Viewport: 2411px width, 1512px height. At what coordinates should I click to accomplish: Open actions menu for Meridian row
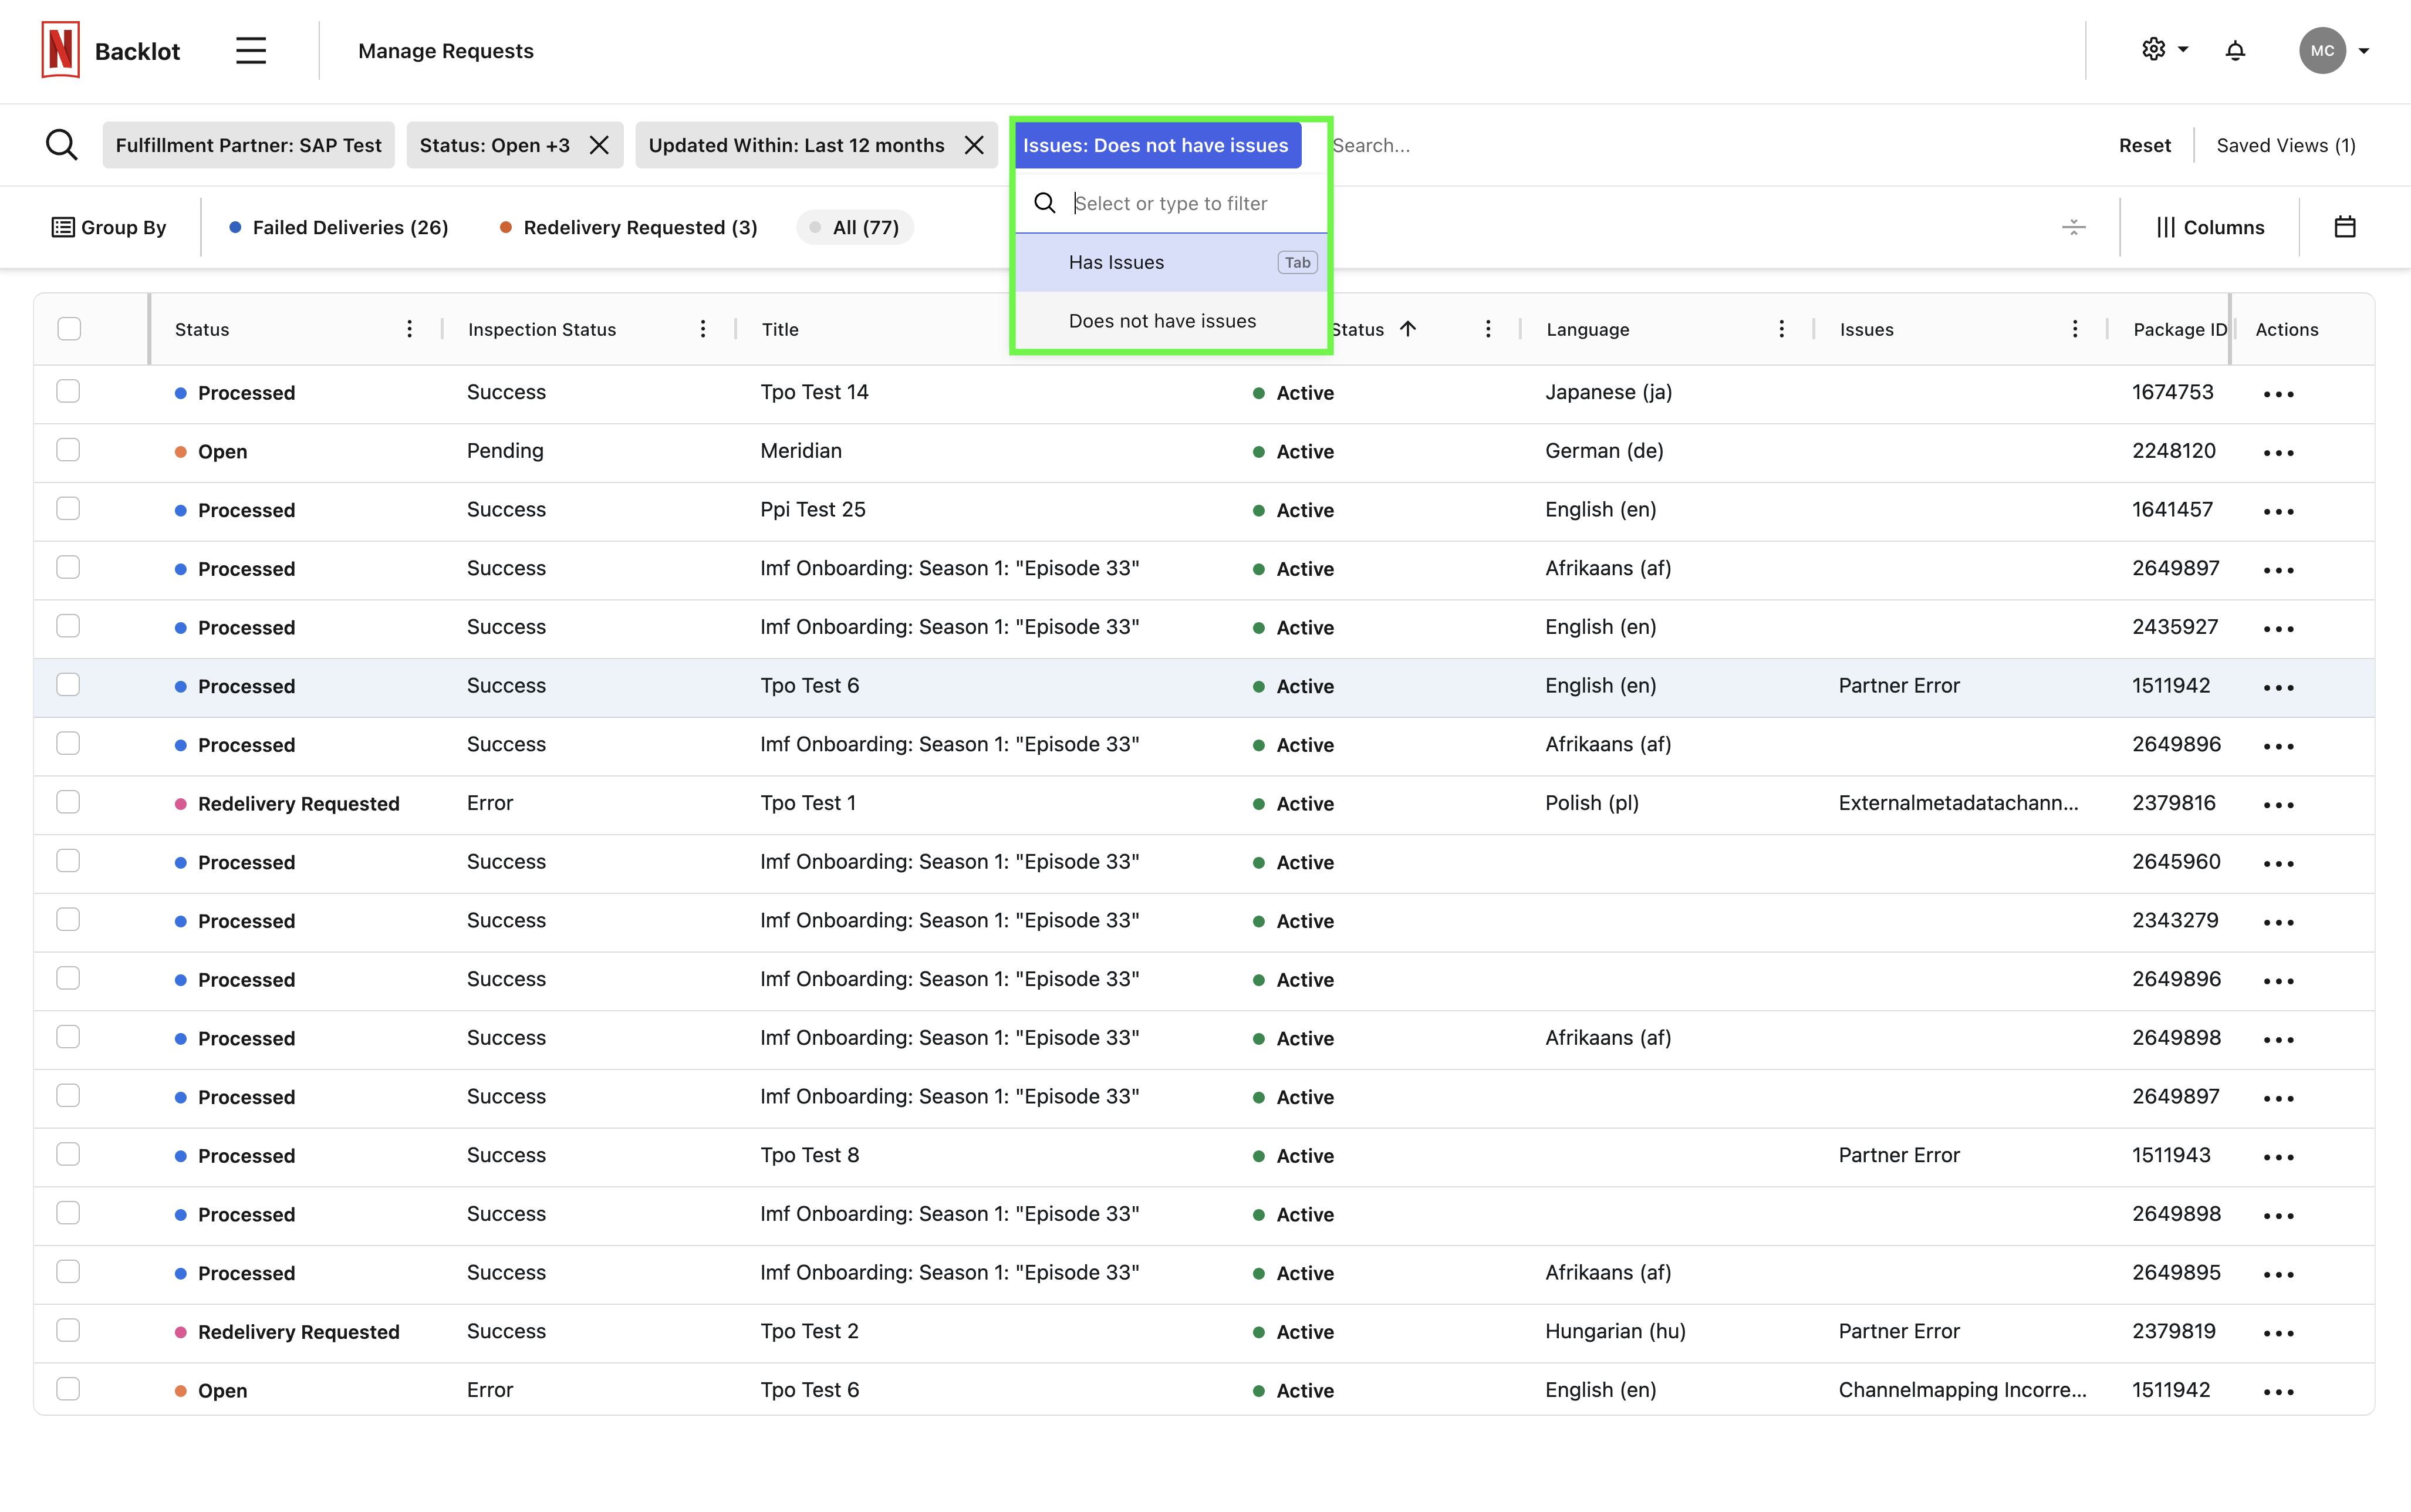[2278, 452]
